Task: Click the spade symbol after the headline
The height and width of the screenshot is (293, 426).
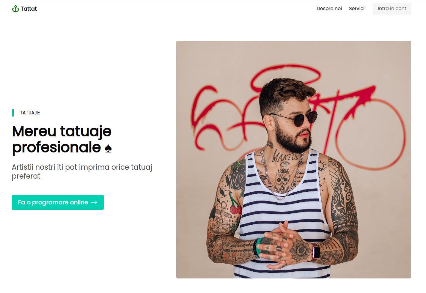Action: coord(108,148)
